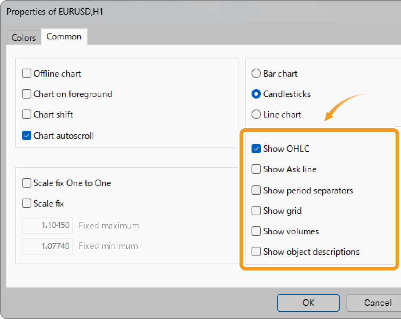Select the Candlesticks radio button
Image resolution: width=401 pixels, height=319 pixels.
256,94
